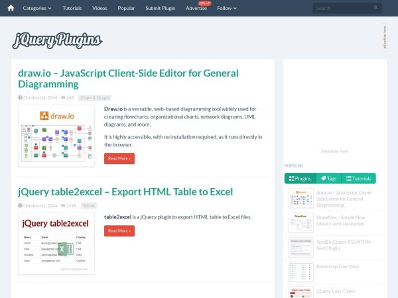Switch to the sidebar Tutorials tab
Screen dimensions: 398x298
click(358, 179)
